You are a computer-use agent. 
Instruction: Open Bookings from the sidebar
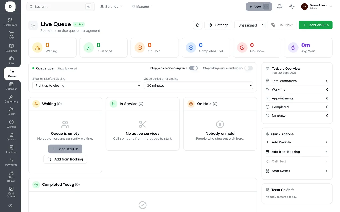pos(11,48)
